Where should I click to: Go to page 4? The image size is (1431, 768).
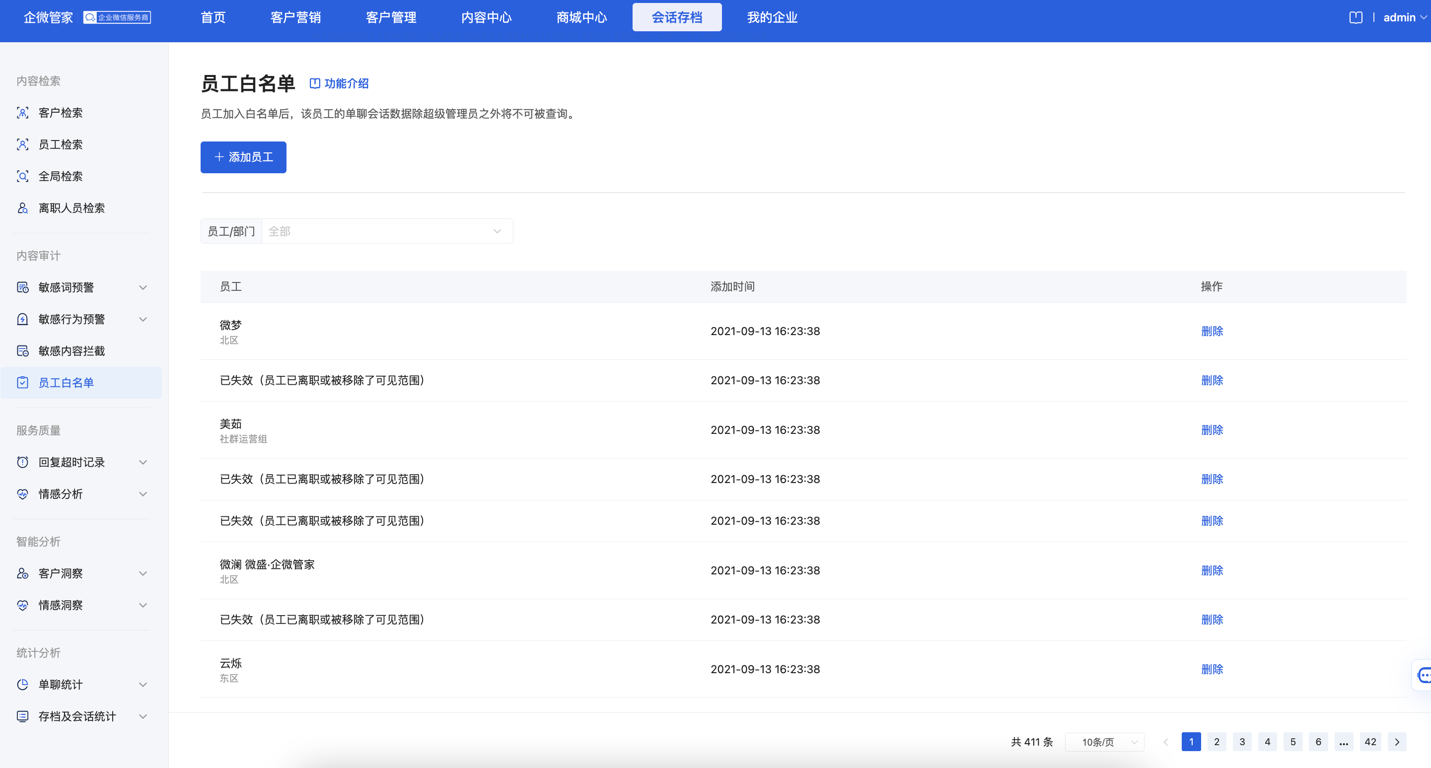(1267, 742)
